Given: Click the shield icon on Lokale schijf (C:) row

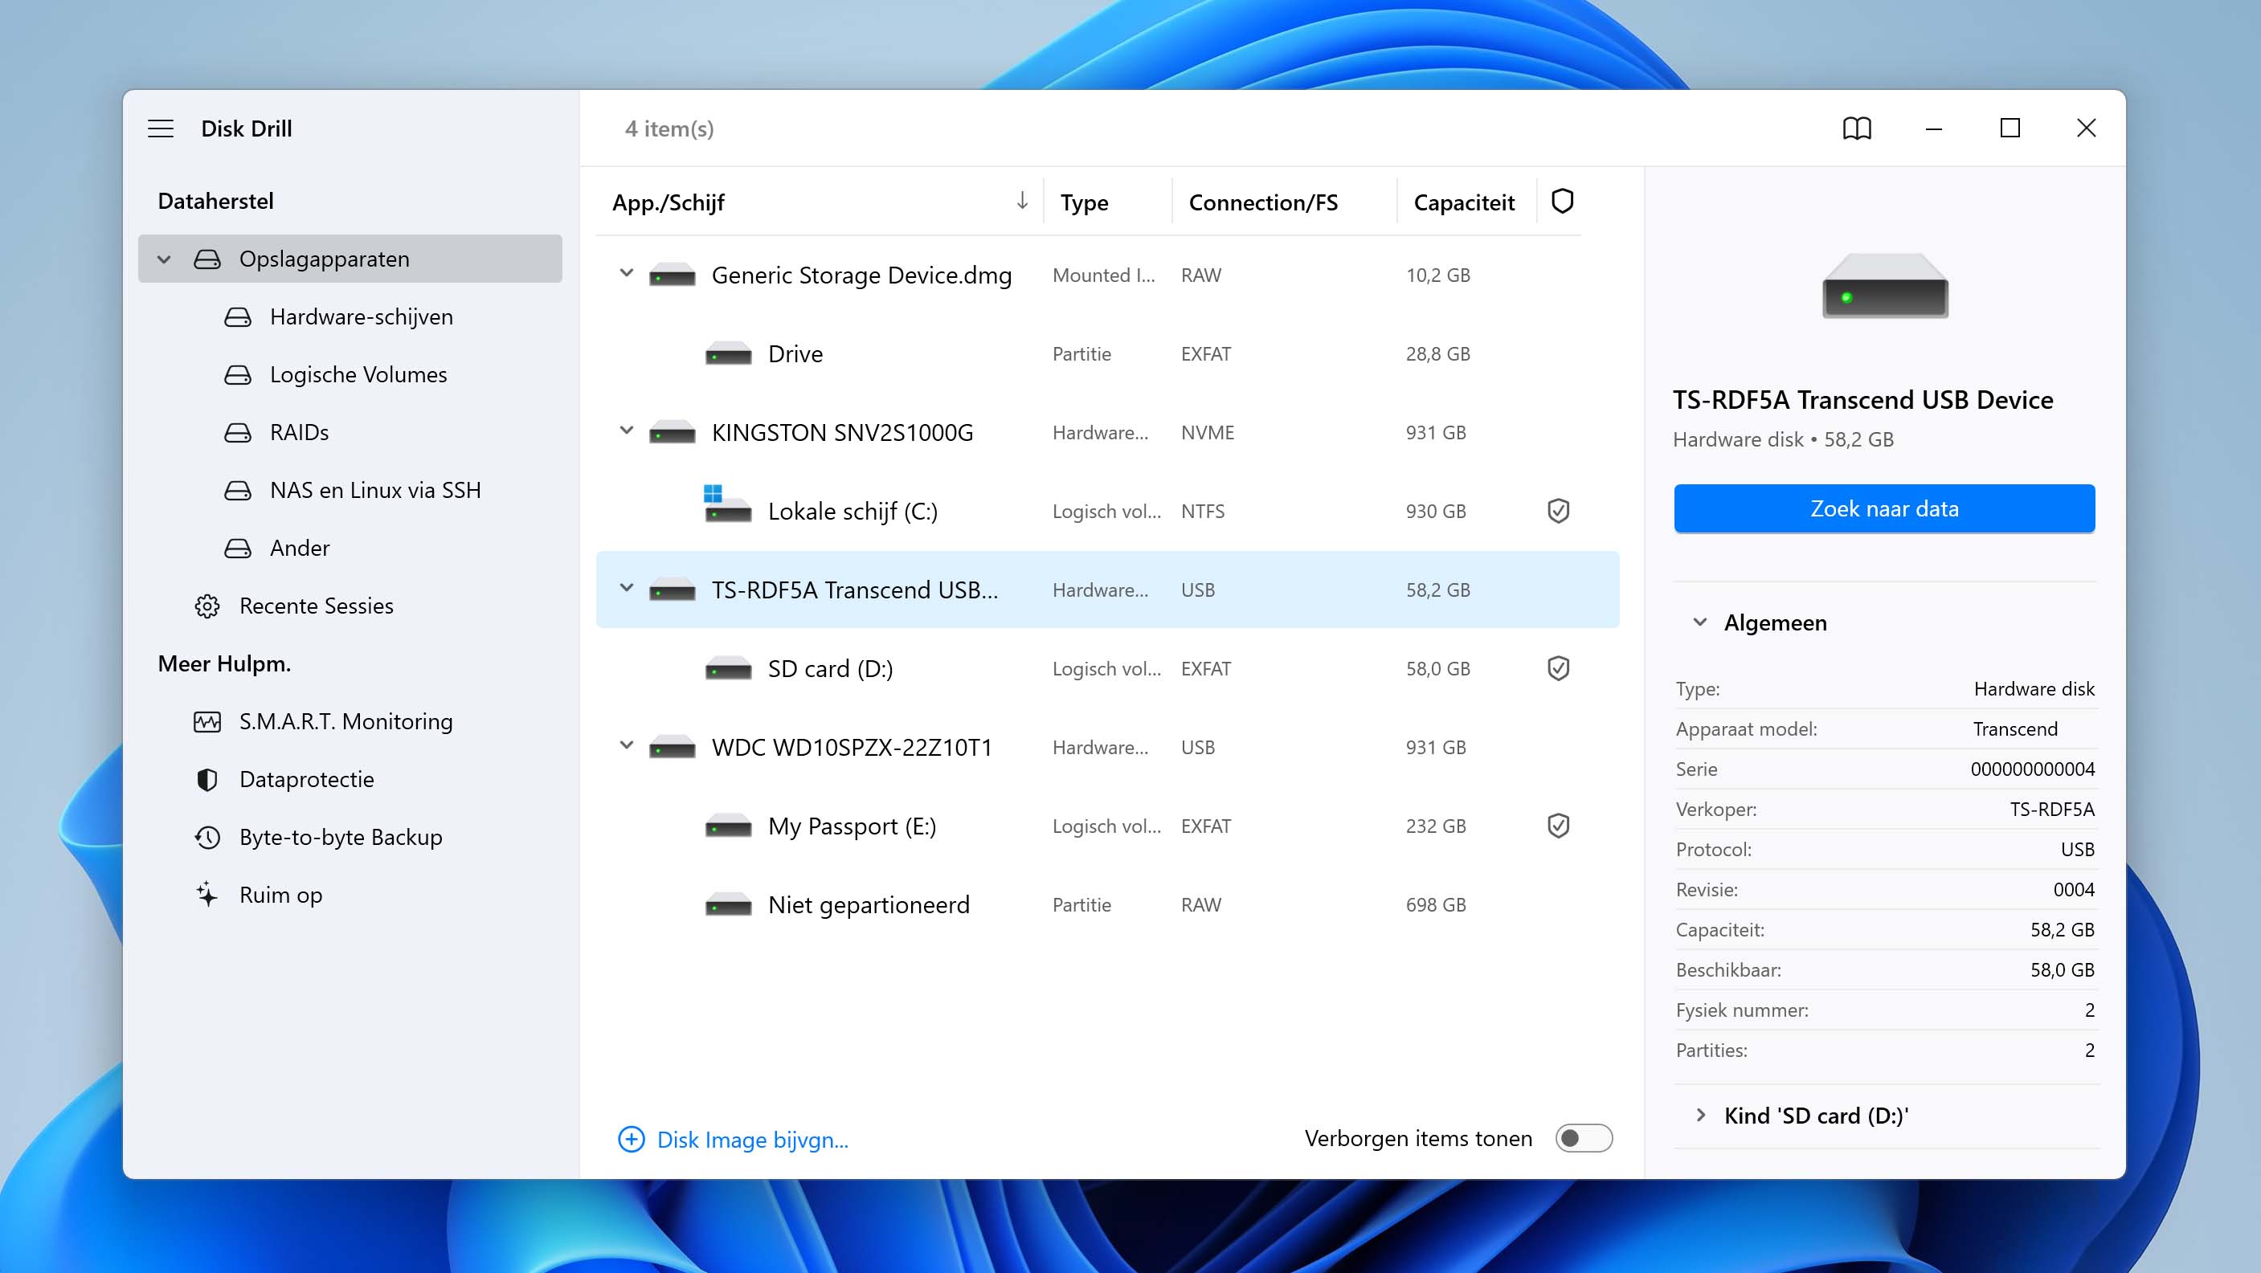Looking at the screenshot, I should click(x=1558, y=511).
